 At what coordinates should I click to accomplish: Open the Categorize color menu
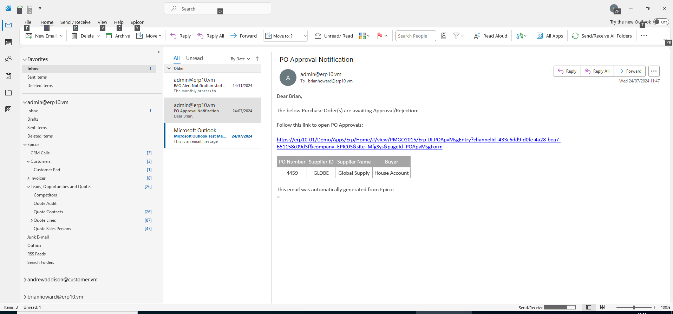pyautogui.click(x=364, y=36)
